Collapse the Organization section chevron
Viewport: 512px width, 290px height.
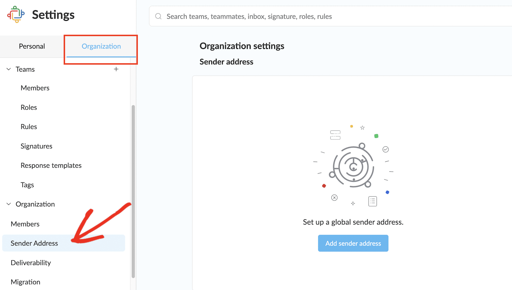coord(8,204)
